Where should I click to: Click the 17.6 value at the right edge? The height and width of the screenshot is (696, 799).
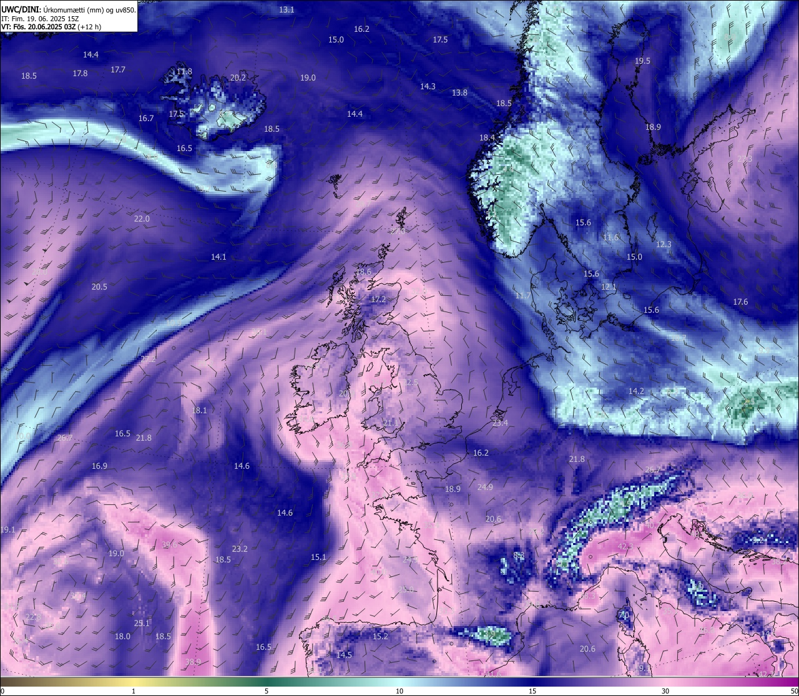740,302
